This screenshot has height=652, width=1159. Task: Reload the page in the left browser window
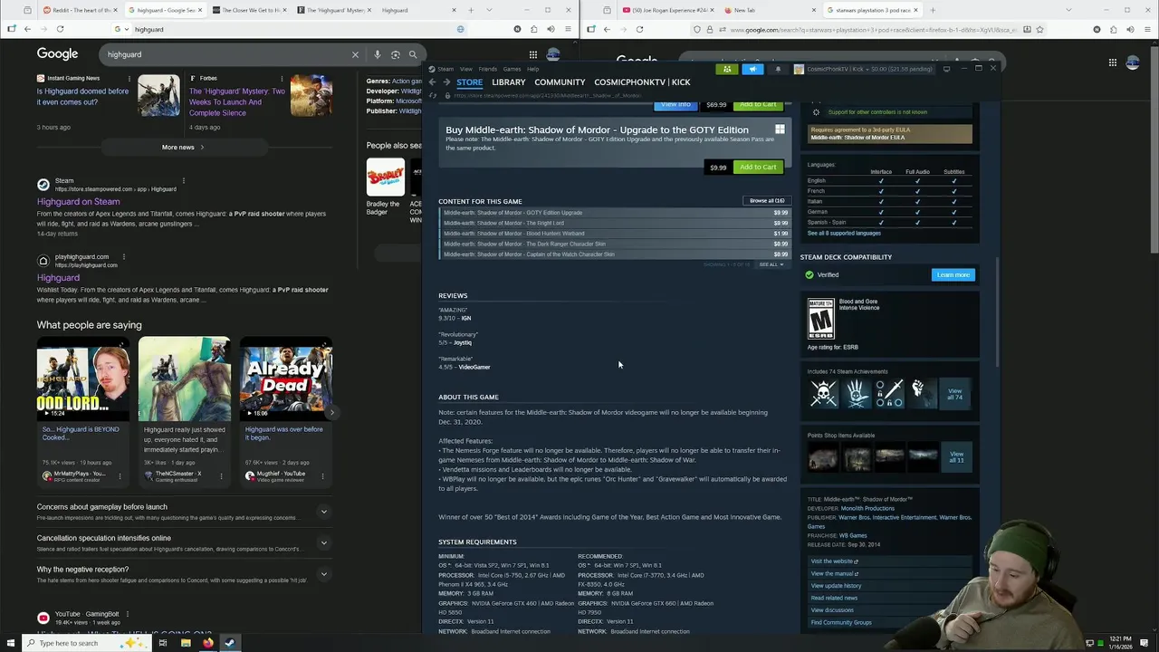[61, 29]
